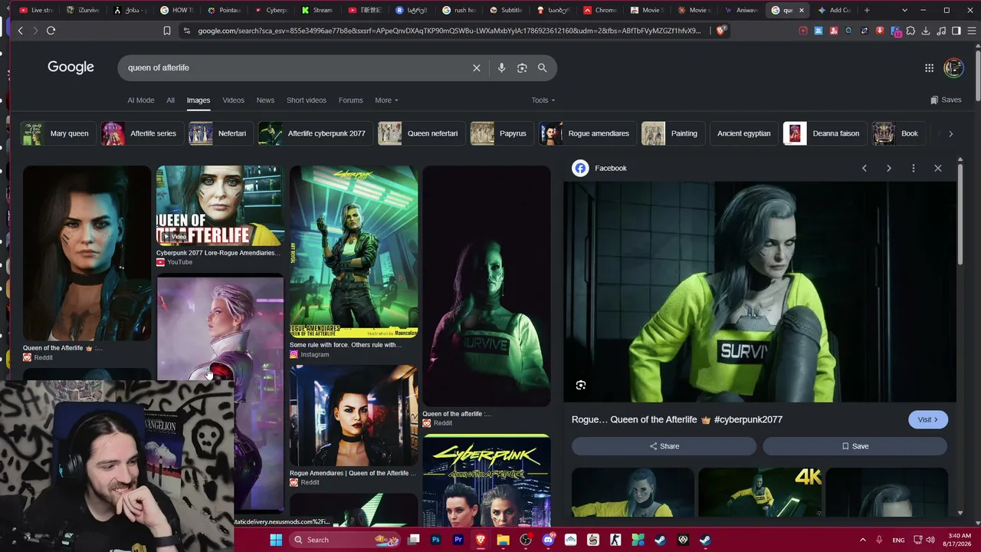Launch Premiere Pro from the taskbar
981x552 pixels.
coord(458,540)
